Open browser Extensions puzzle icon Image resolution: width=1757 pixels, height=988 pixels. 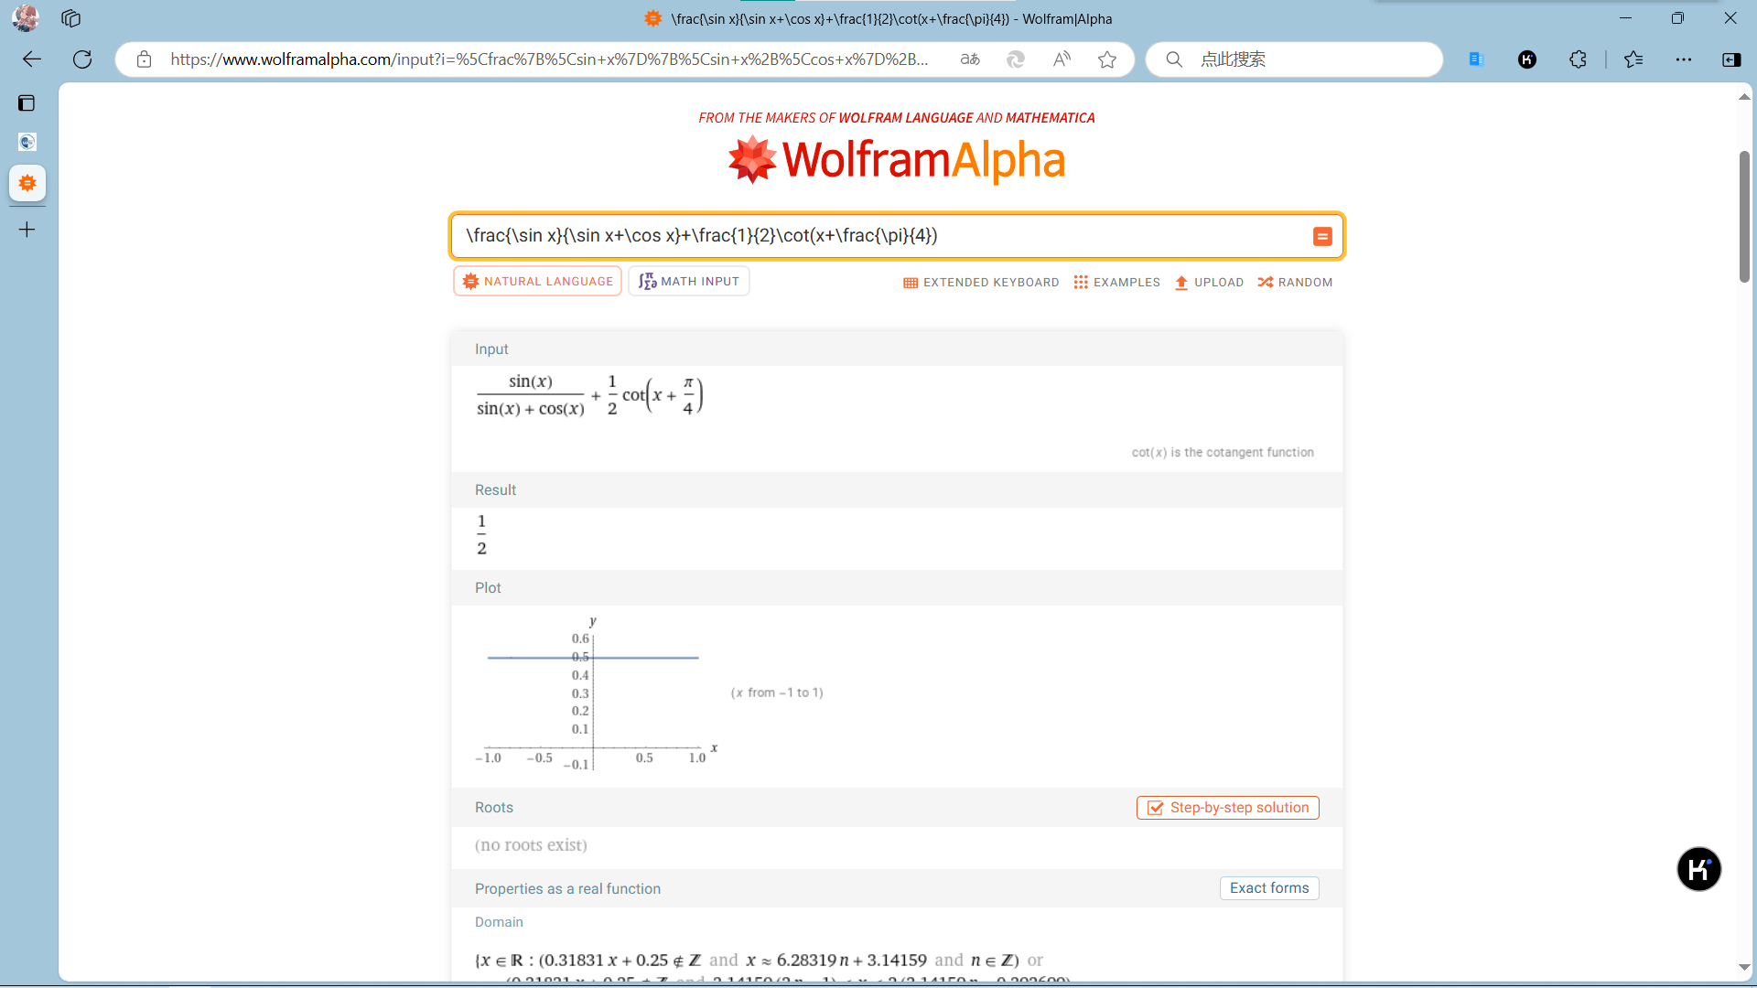pos(1578,59)
